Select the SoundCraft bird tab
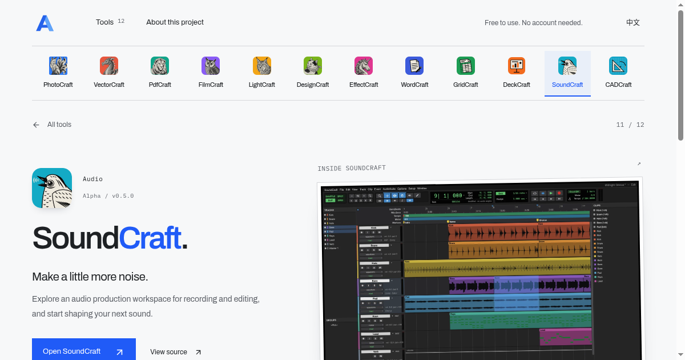Screen dimensions: 685x360 pyautogui.click(x=567, y=73)
